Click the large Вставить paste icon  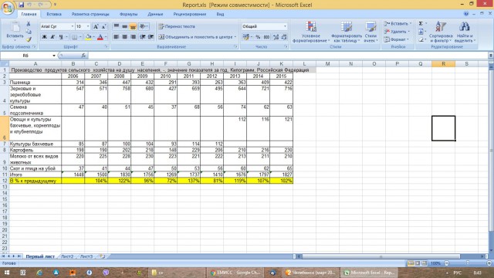(15, 27)
